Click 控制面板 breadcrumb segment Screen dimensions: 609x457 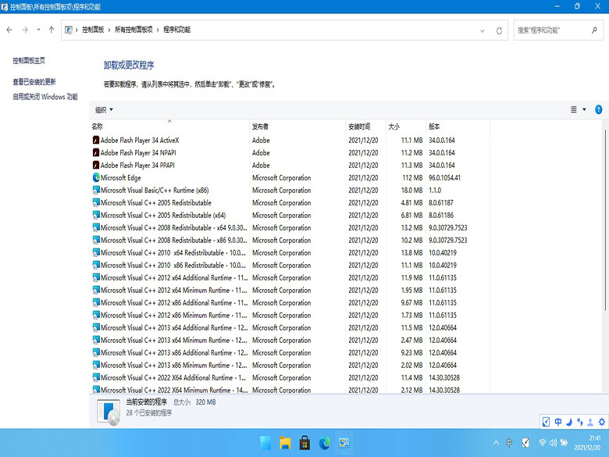coord(93,30)
